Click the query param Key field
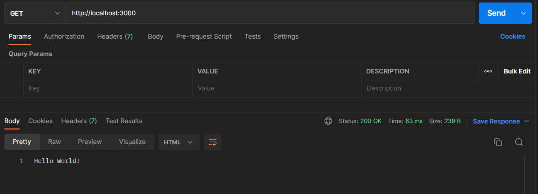 point(108,88)
